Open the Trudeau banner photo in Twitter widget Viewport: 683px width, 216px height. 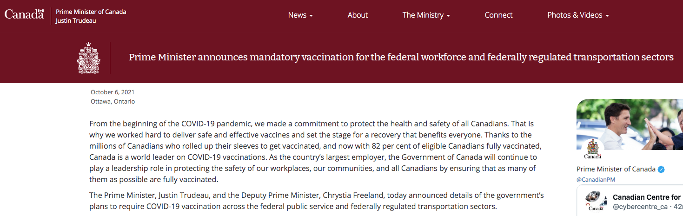tap(630, 124)
